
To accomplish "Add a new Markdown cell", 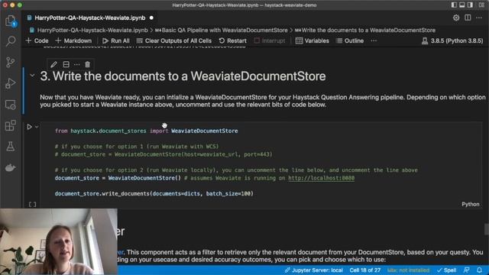I will tap(73, 40).
